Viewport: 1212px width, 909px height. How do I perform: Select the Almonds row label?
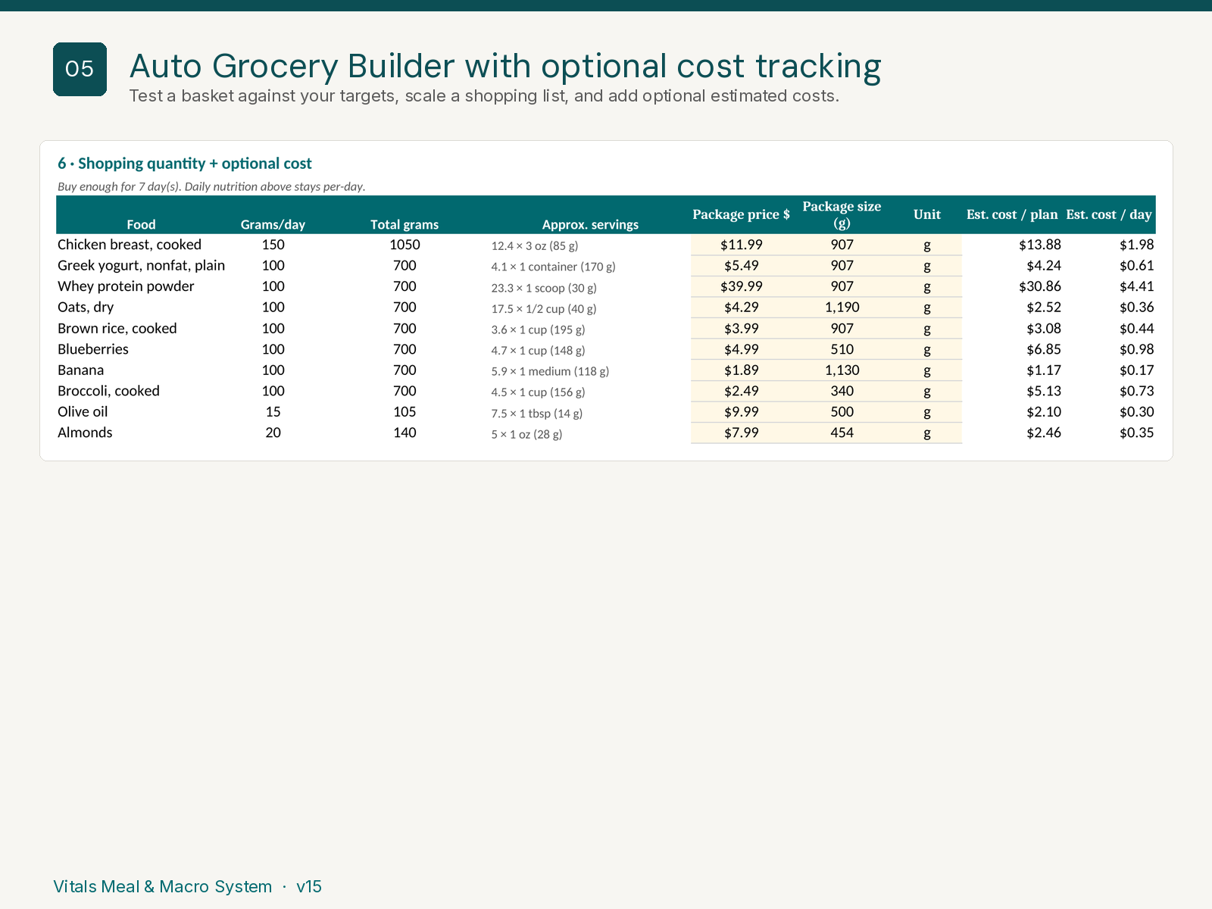pos(85,433)
